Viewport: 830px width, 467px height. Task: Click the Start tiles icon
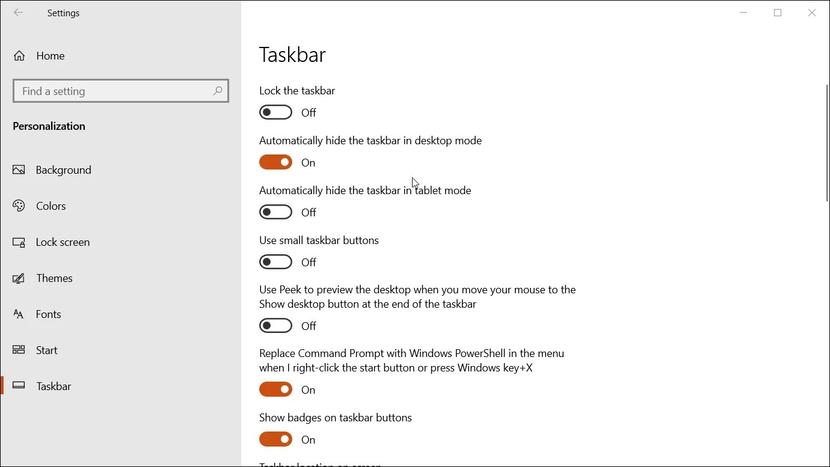pyautogui.click(x=19, y=350)
